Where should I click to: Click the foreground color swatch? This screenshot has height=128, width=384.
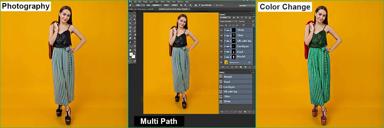(131, 54)
